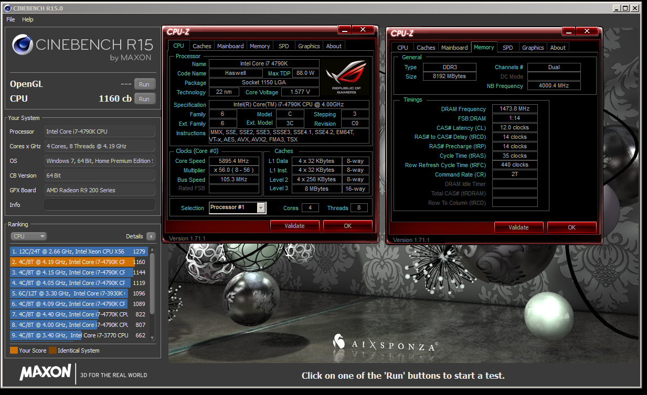Switch to Mainboard tab in left CPU-Z window

[230, 46]
